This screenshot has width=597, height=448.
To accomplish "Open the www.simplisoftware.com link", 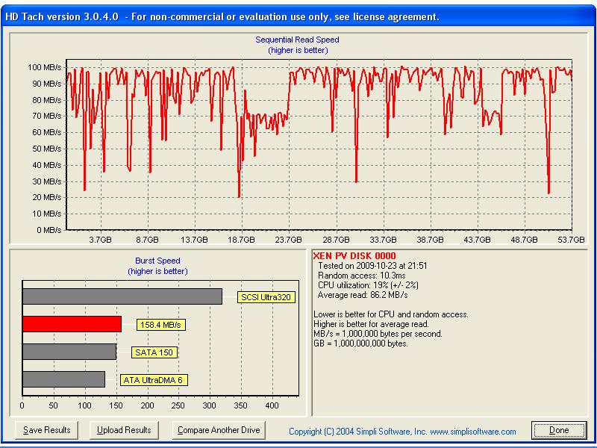I will 473,432.
